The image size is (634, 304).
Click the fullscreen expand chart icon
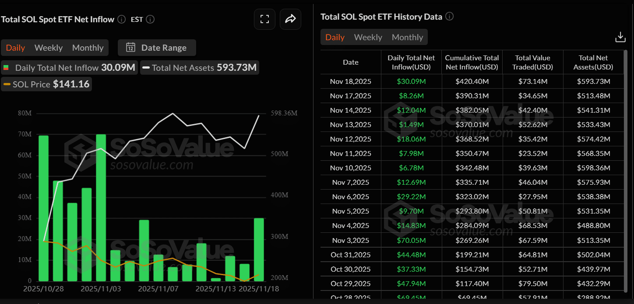pyautogui.click(x=264, y=19)
